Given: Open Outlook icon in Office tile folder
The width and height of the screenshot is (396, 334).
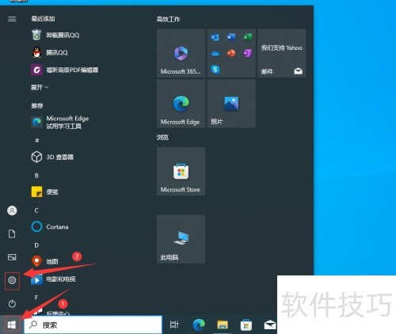Looking at the screenshot, I should tap(215, 37).
